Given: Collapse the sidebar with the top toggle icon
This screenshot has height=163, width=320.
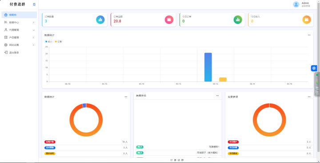Looking at the screenshot, I should point(34,4).
